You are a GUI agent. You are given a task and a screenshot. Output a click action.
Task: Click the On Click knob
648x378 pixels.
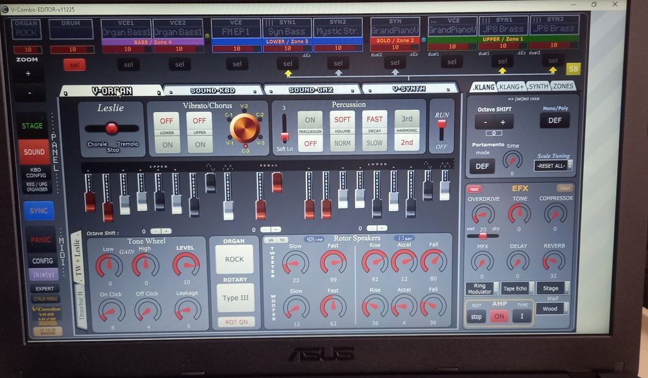pyautogui.click(x=111, y=311)
